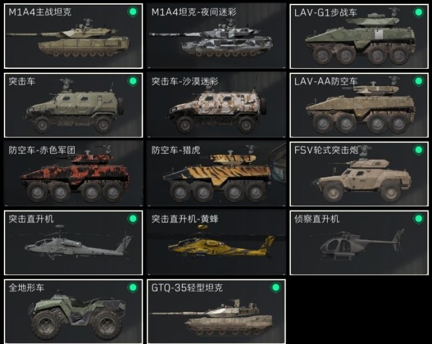Open the GTQ-35轻型坦克 light tank card
Viewport: 432px width, 344px height.
[x=216, y=312]
